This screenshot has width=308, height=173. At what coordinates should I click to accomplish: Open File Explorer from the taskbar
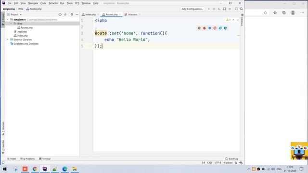tap(75, 169)
